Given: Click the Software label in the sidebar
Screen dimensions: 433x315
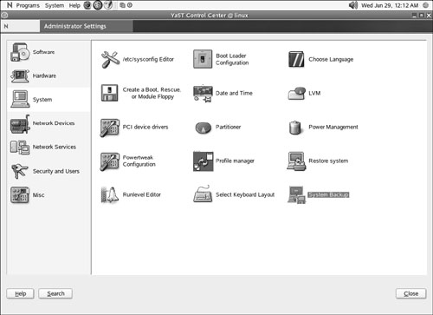Looking at the screenshot, I should click(43, 52).
